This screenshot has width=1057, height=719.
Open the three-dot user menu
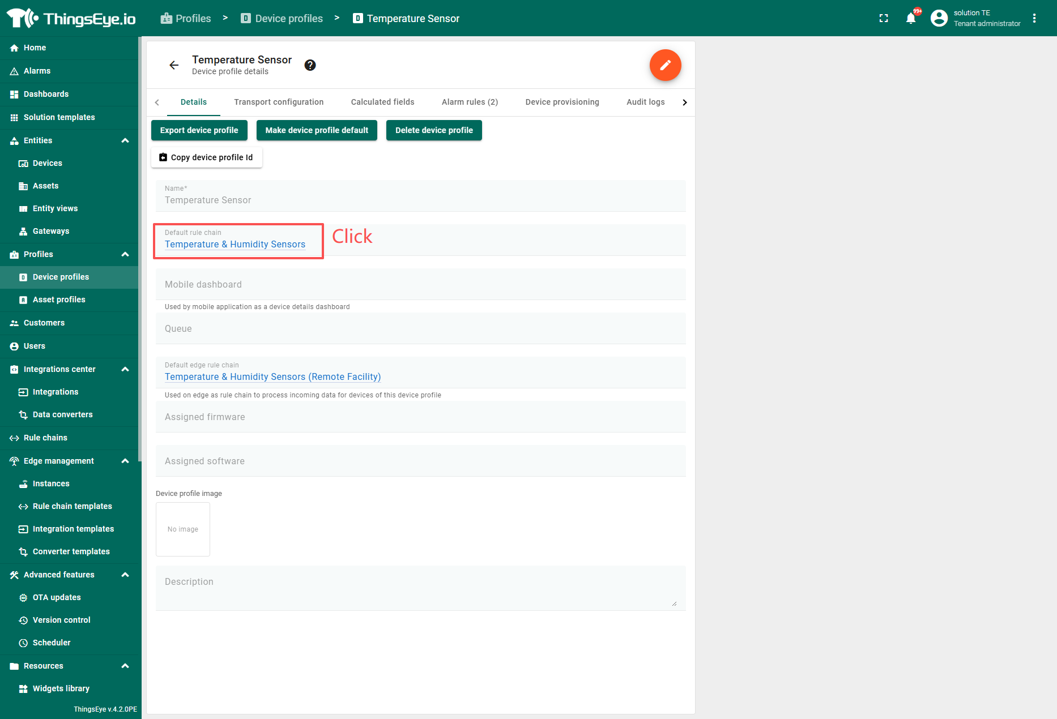[1034, 18]
